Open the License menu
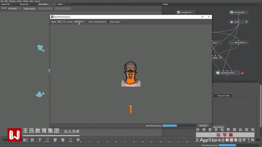The height and width of the screenshot is (147, 262). 37,1
